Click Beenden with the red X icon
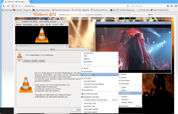 pyautogui.click(x=130, y=106)
